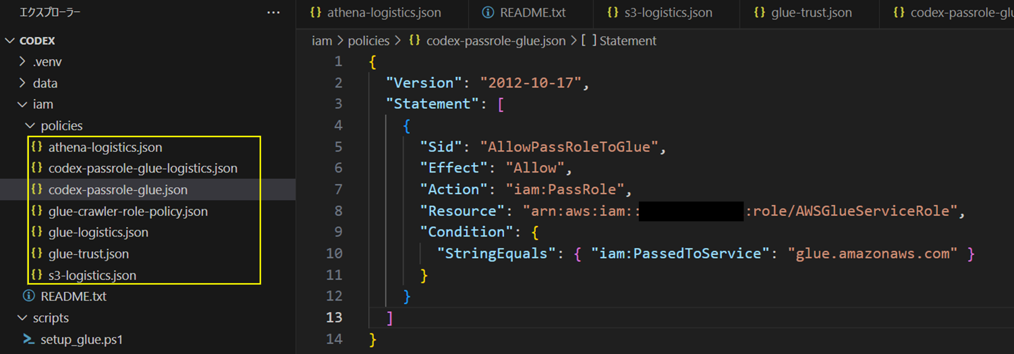
Task: Expand the data folder
Action: (22, 83)
